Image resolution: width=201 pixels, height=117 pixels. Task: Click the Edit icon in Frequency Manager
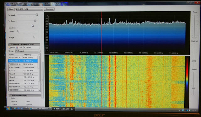pyautogui.click(x=17, y=47)
